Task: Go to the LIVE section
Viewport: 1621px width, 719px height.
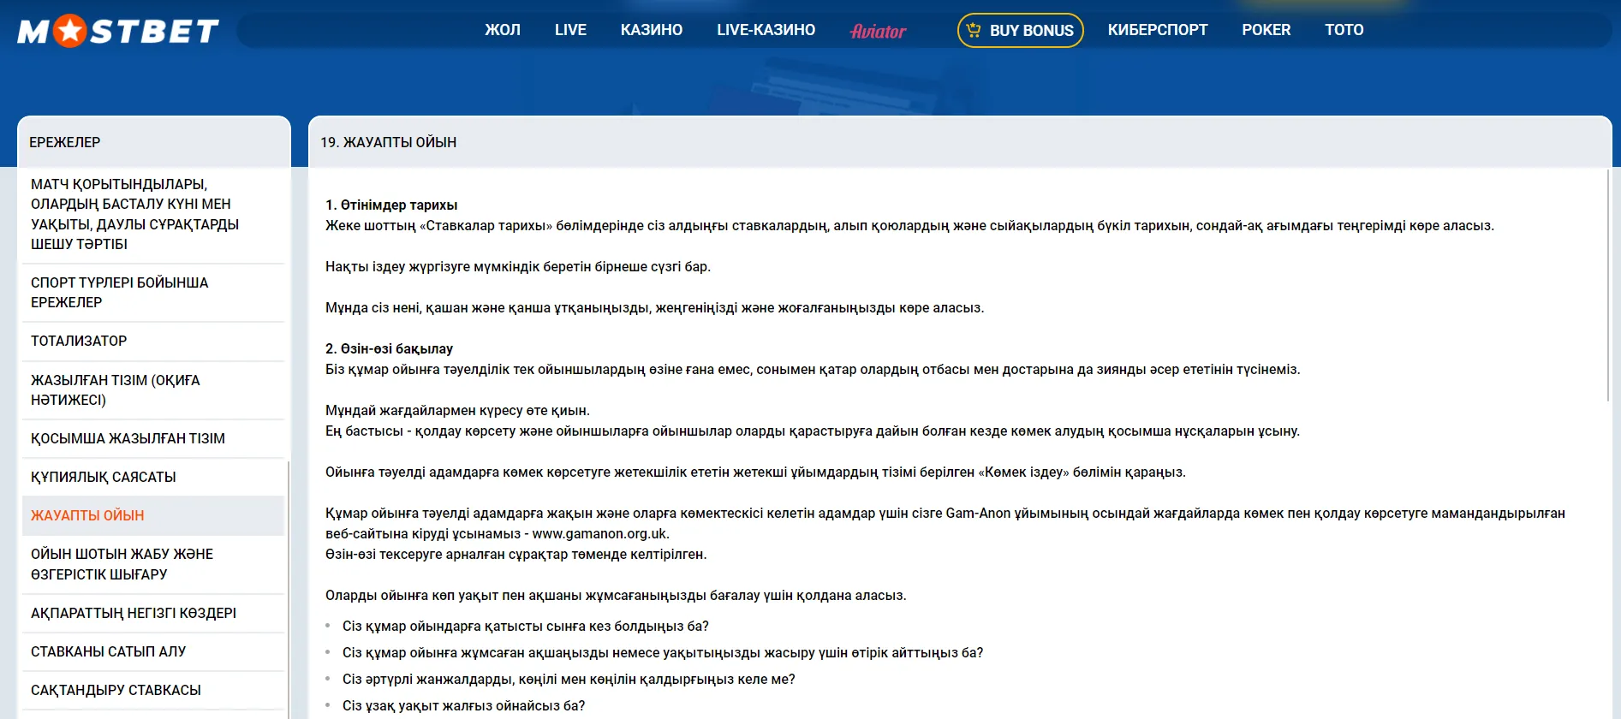Action: pyautogui.click(x=570, y=30)
